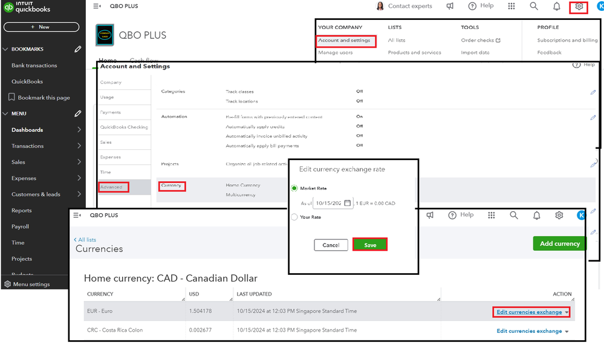Click the EUR - Euro currency row
Screen dimensions: 604x345
pyautogui.click(x=330, y=311)
